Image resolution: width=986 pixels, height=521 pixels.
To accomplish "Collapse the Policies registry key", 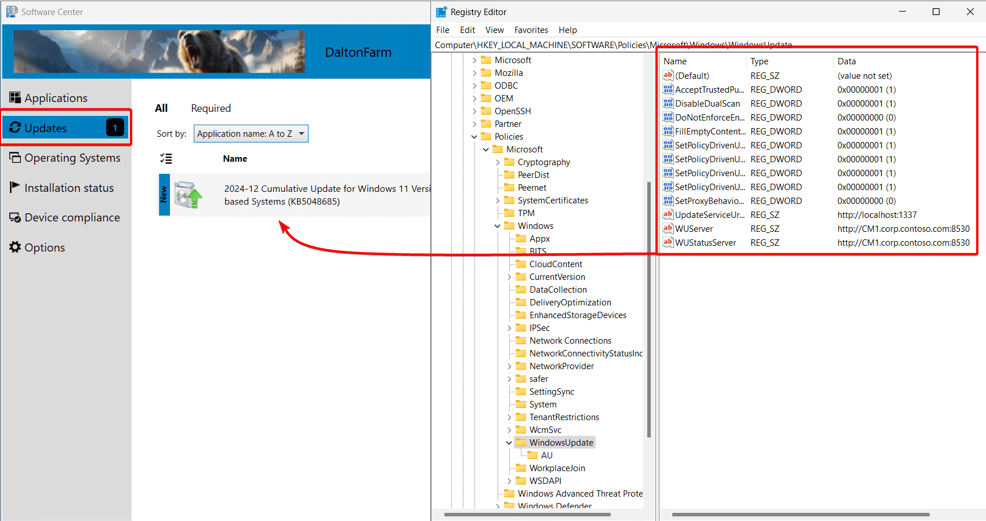I will point(474,137).
